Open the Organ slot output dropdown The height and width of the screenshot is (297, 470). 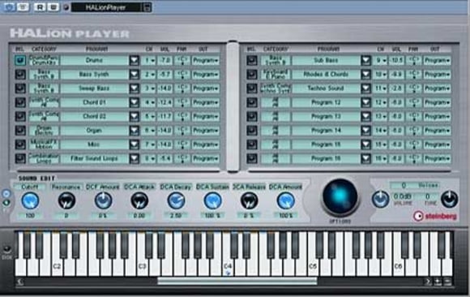coord(206,131)
